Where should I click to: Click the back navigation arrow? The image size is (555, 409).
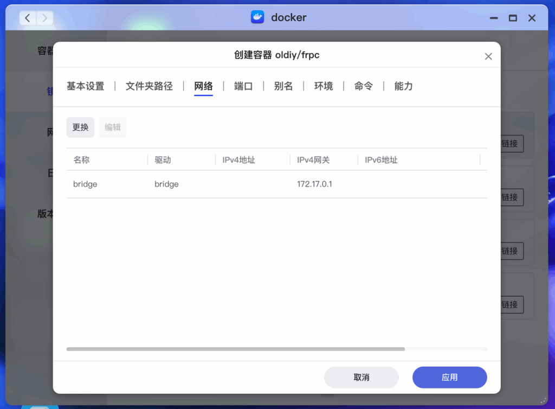coord(27,18)
